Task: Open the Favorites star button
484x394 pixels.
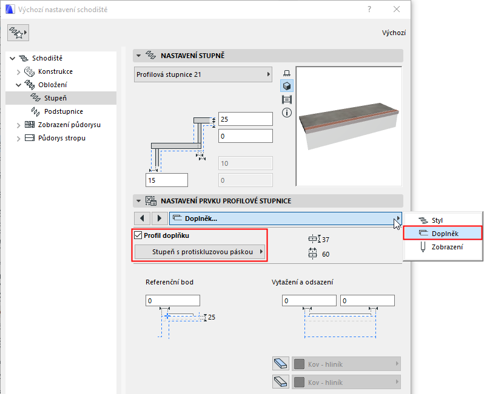Action: (x=18, y=33)
